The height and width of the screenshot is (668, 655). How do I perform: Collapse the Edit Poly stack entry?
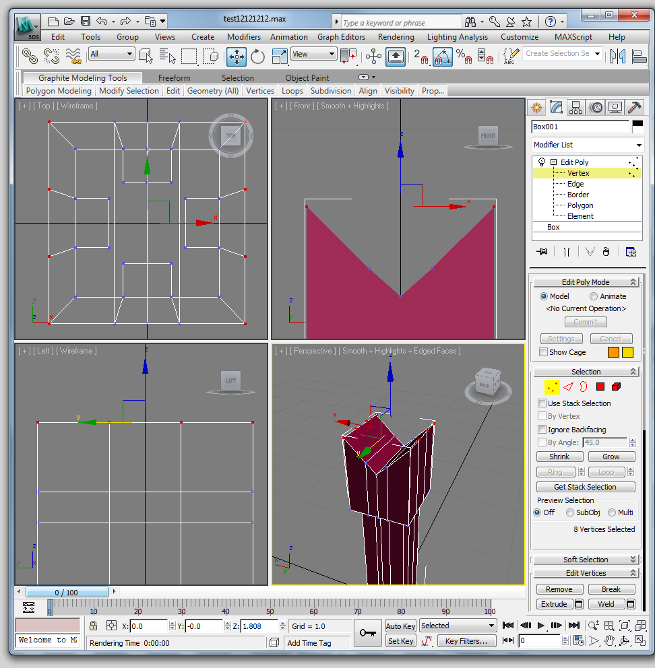coord(553,162)
